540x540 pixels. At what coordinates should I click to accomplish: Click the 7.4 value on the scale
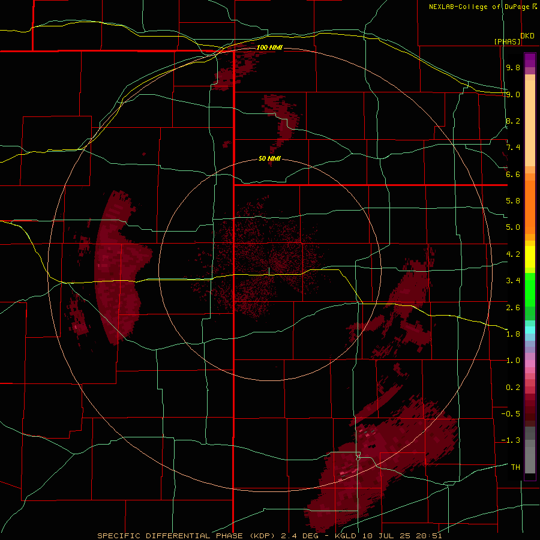pos(513,148)
